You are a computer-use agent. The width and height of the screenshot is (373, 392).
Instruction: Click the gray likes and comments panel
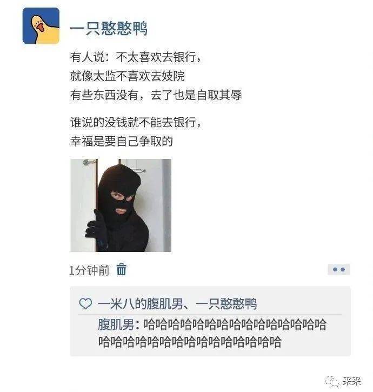pyautogui.click(x=210, y=321)
